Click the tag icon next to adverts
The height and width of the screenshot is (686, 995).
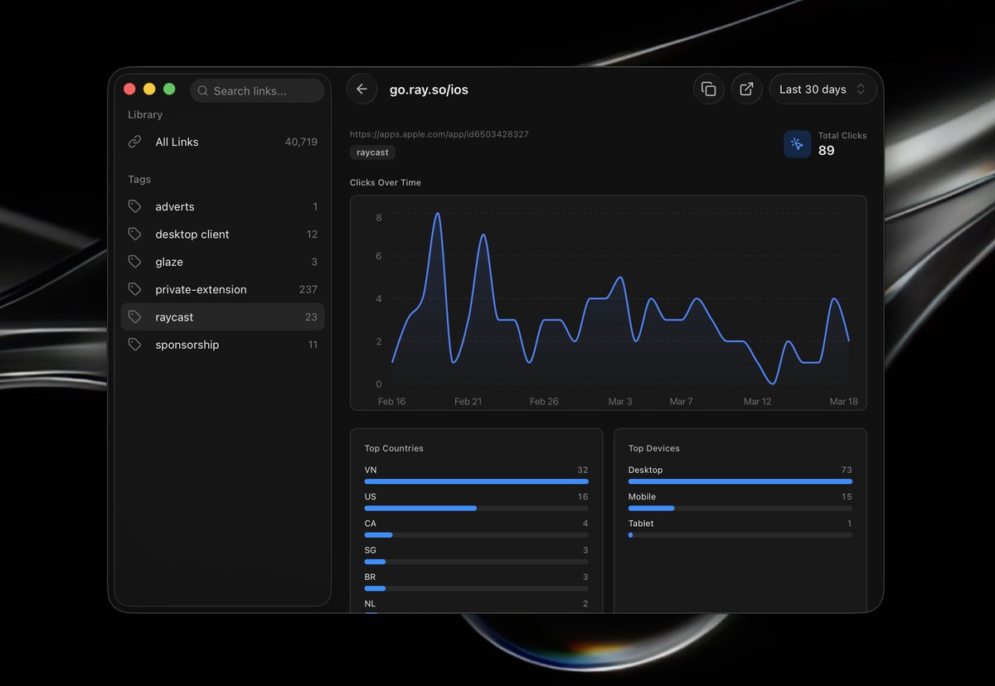(x=135, y=206)
